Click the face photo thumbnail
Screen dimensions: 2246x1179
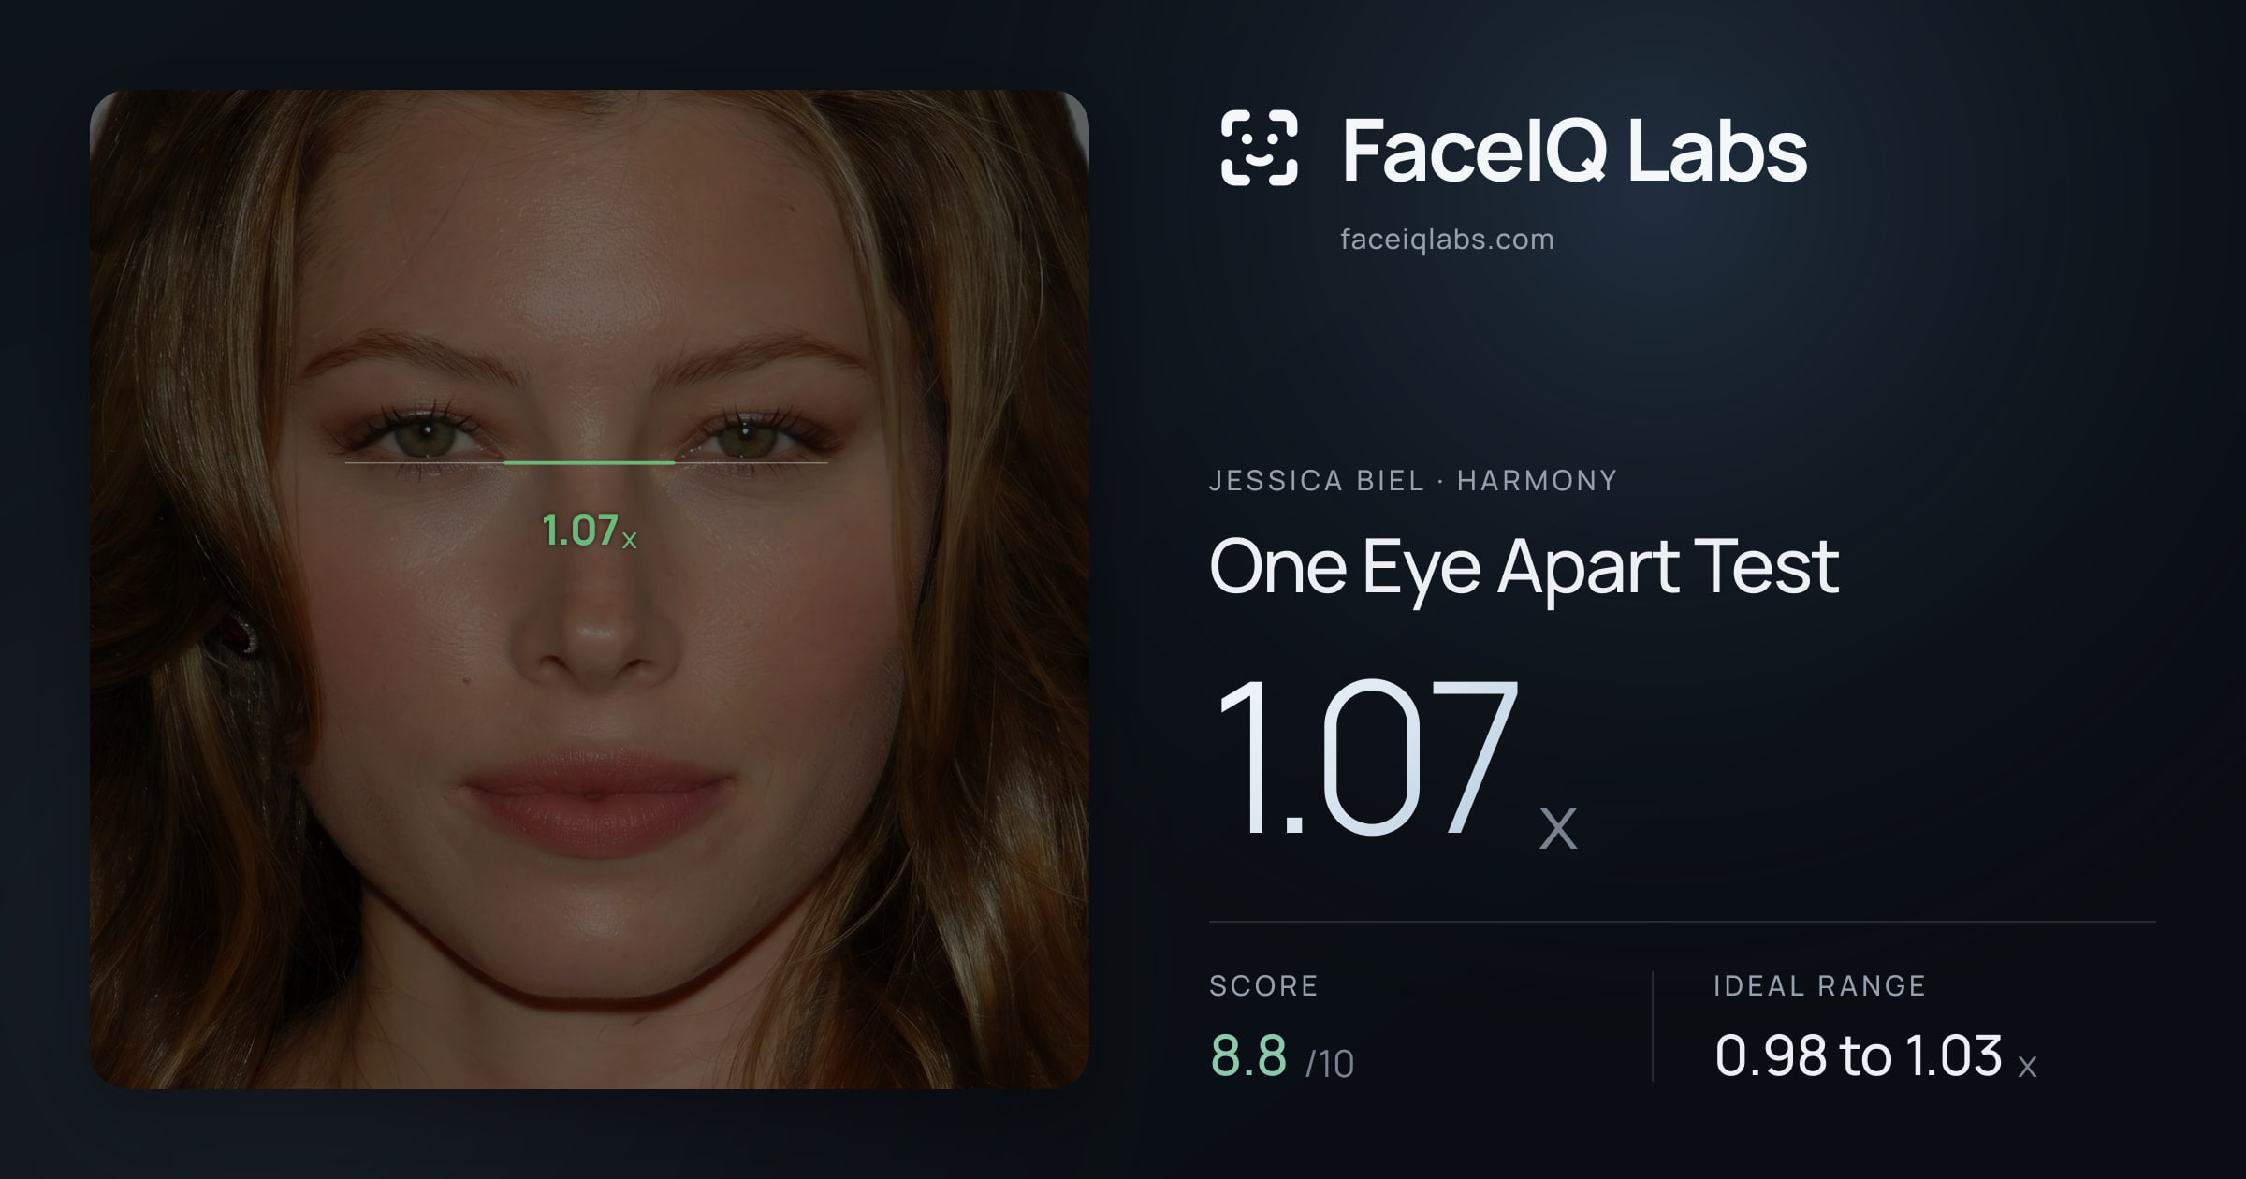click(x=590, y=589)
